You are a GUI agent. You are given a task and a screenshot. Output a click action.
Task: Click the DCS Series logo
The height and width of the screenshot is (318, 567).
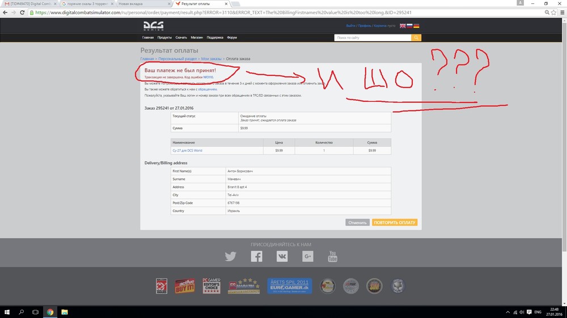point(153,26)
